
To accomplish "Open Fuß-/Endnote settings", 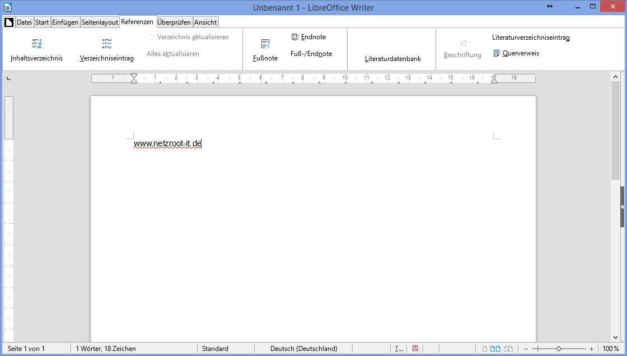I will 311,54.
